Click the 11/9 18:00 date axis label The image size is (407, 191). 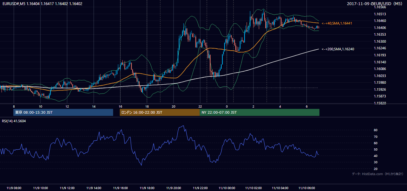click(147, 188)
